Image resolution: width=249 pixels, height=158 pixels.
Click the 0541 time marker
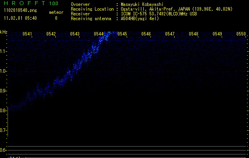[x=27, y=34]
